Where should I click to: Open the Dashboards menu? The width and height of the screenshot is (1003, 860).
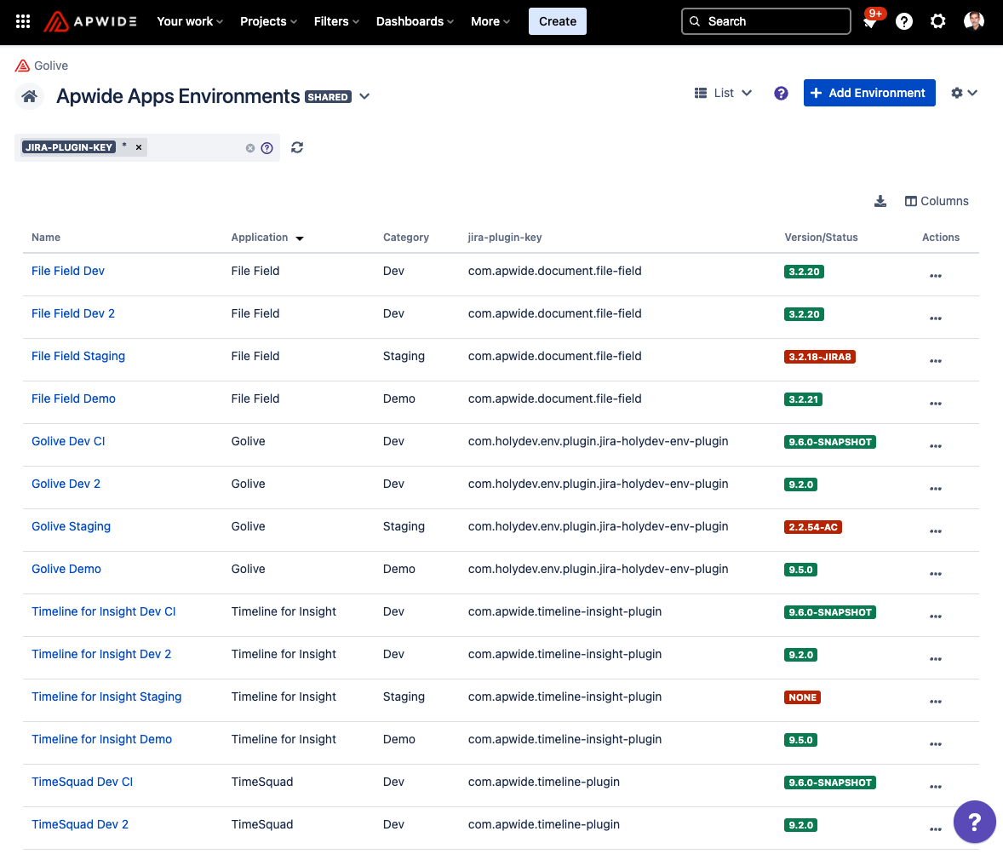point(415,21)
